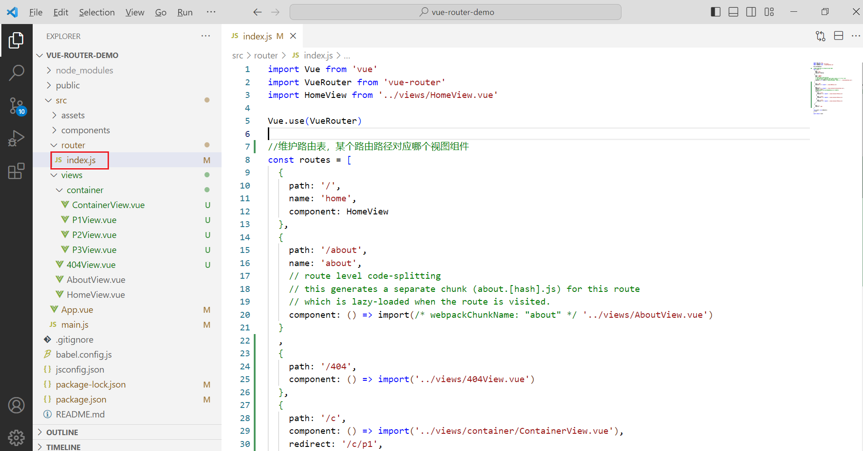Click the Split Editor icon
863x451 pixels.
[838, 36]
